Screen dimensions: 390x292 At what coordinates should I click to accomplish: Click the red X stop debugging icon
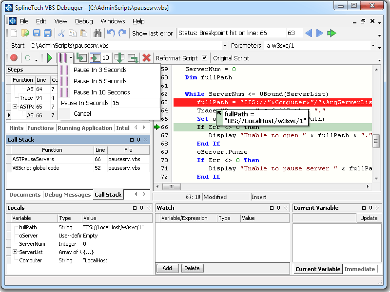[146, 58]
